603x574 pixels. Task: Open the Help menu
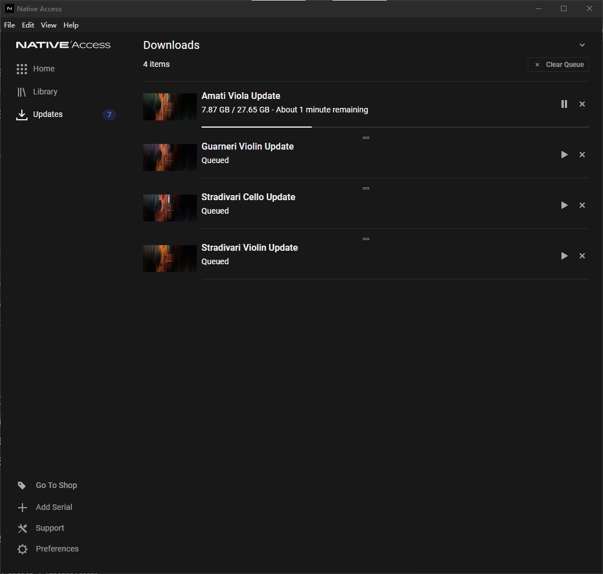click(x=71, y=25)
